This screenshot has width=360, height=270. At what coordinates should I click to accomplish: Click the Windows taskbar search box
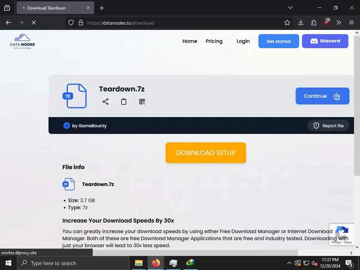click(x=73, y=263)
